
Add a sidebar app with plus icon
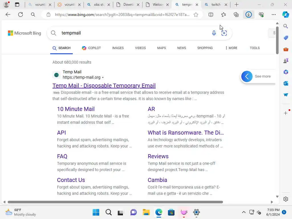pos(286,113)
